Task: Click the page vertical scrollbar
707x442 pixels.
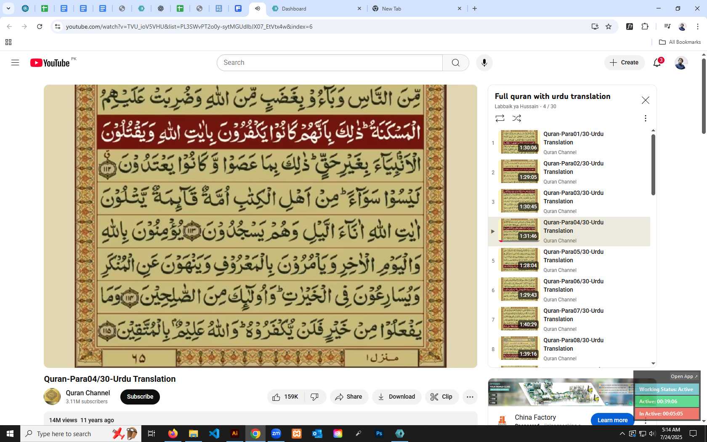Action: (x=704, y=97)
